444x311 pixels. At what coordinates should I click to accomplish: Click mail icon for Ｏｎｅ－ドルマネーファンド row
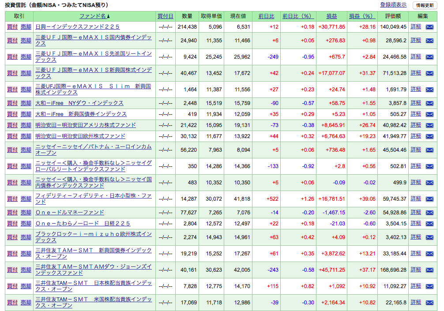(x=429, y=213)
